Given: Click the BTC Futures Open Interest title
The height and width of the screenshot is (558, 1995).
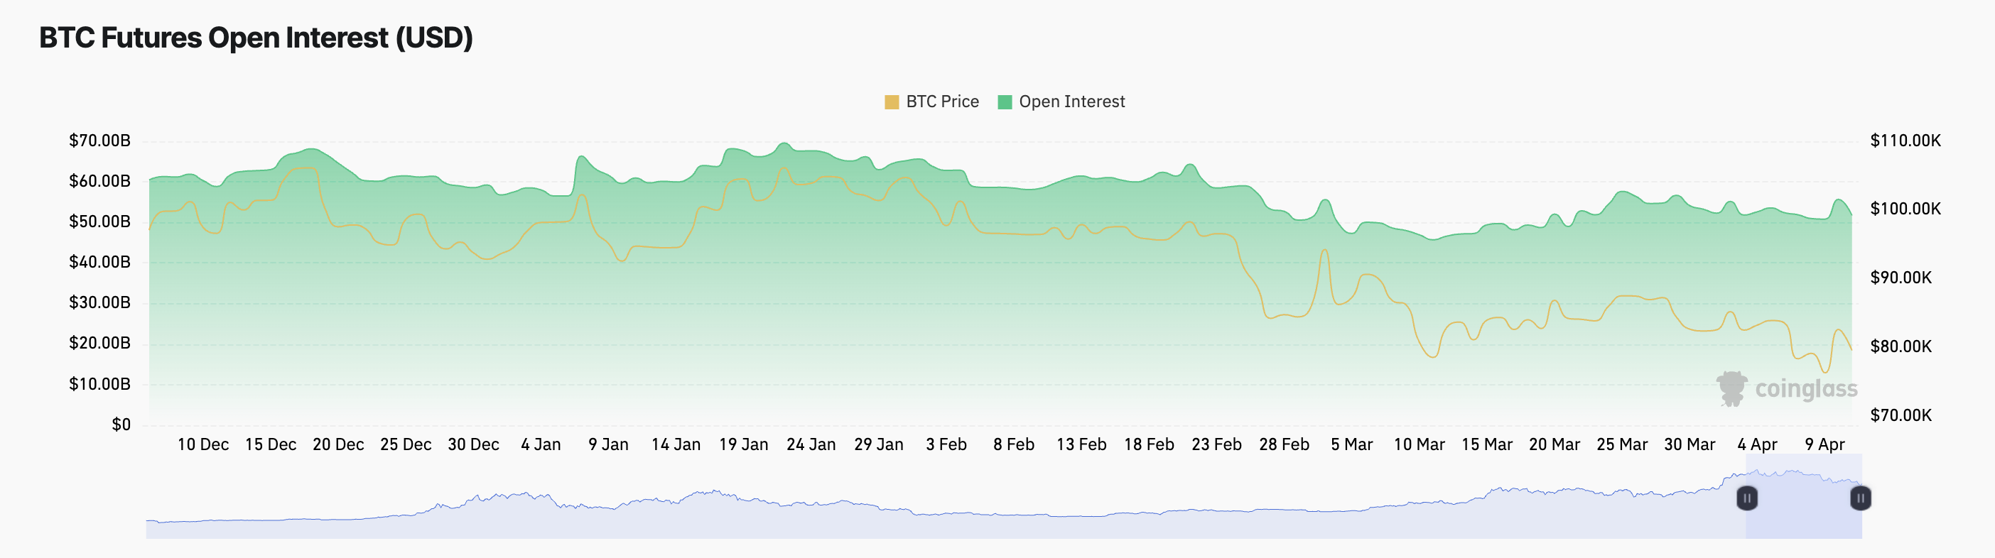Looking at the screenshot, I should click(256, 37).
